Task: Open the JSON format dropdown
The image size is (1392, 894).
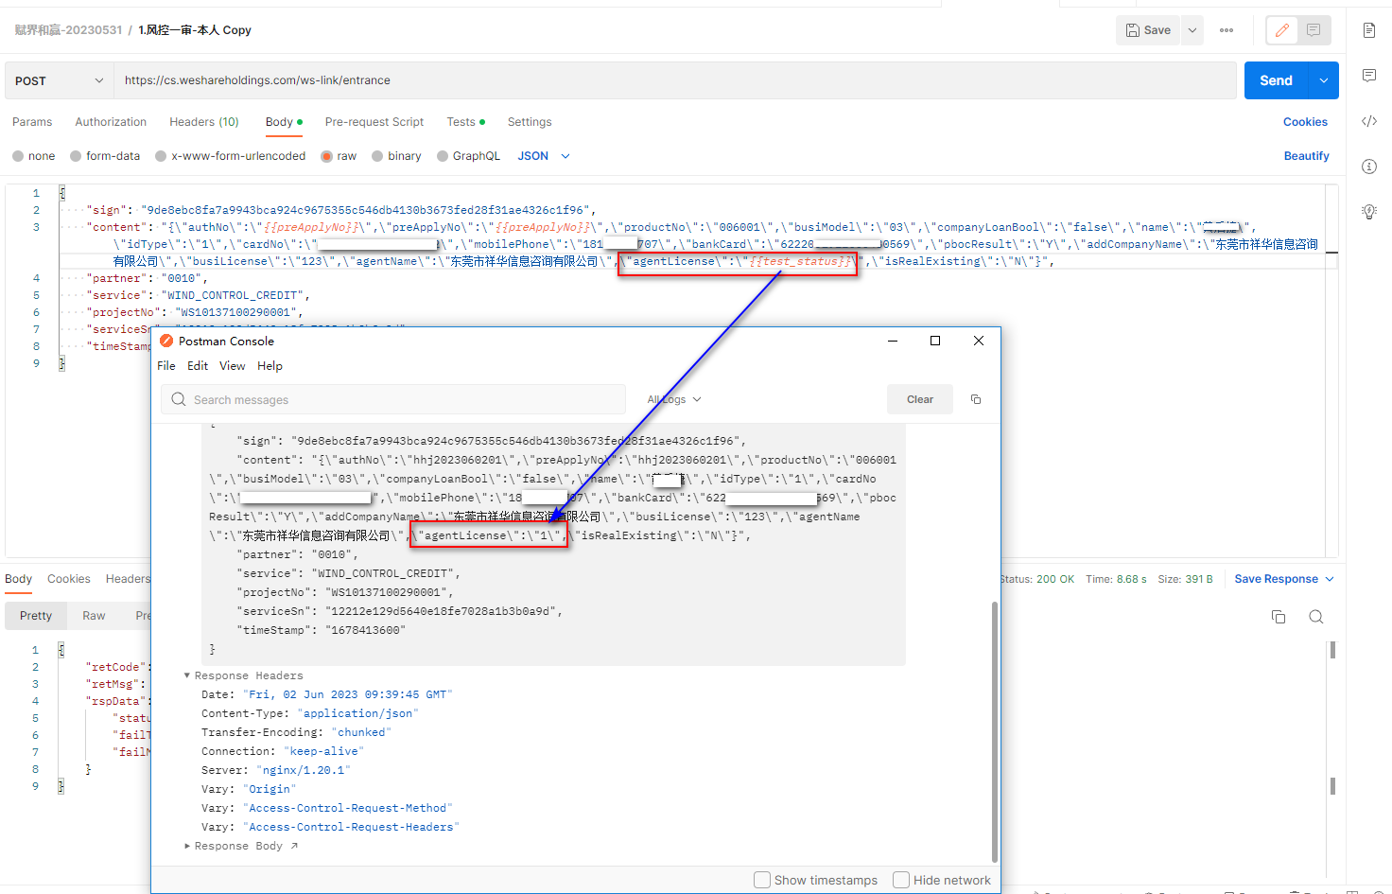Action: (544, 156)
